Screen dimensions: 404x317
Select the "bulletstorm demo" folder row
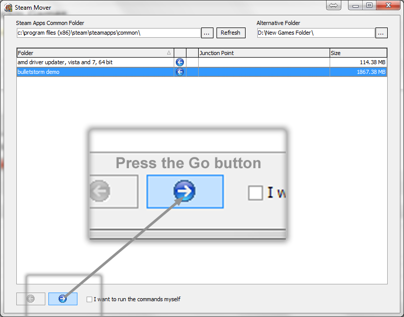[202, 72]
